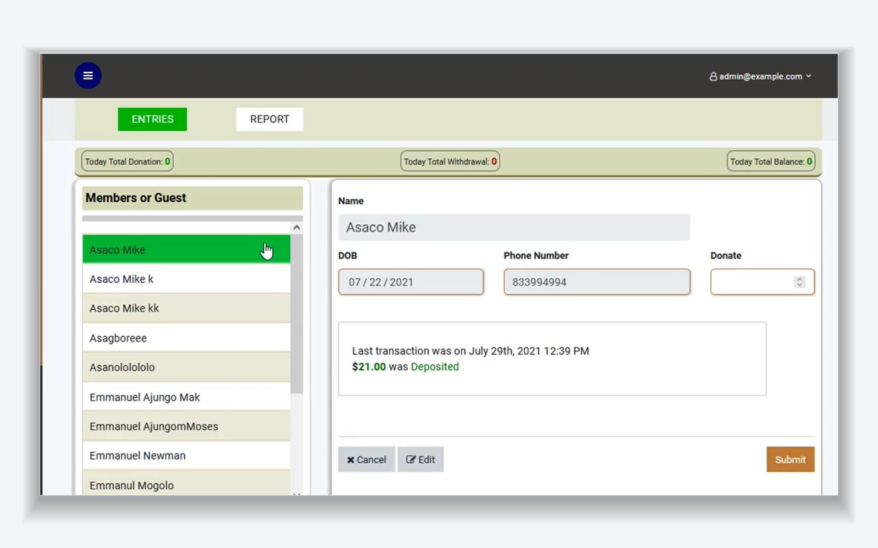Viewport: 878px width, 548px height.
Task: Open the hamburger menu button
Action: pos(88,76)
